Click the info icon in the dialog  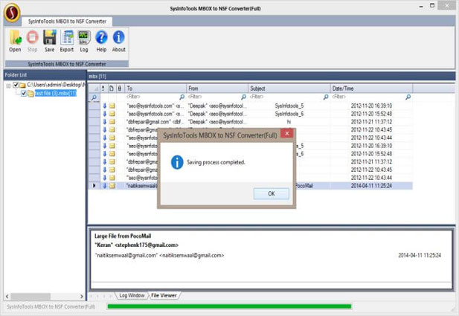[x=177, y=162]
